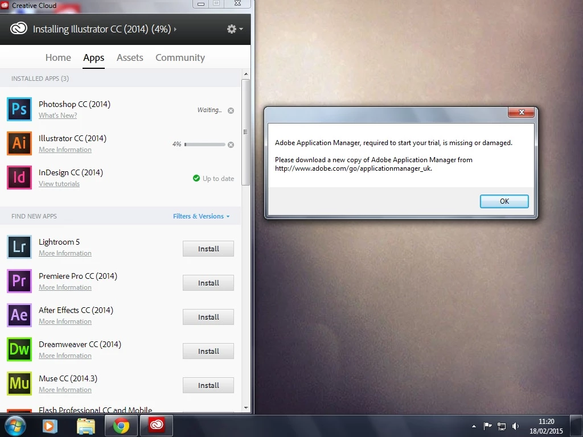The height and width of the screenshot is (437, 583).
Task: Open After Effects More Information link
Action: [65, 322]
